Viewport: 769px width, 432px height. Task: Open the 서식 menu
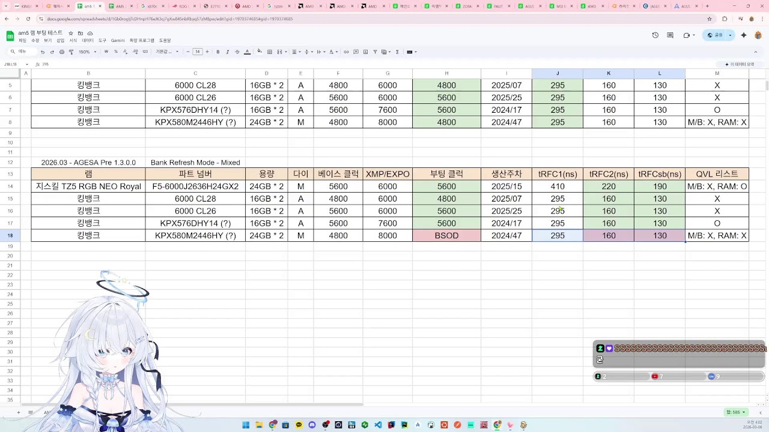(x=73, y=41)
